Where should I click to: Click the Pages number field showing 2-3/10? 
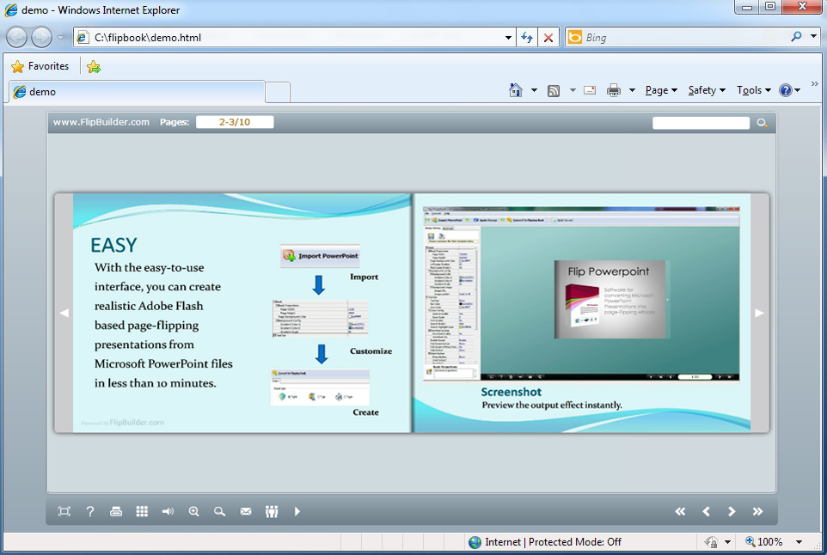(x=235, y=122)
